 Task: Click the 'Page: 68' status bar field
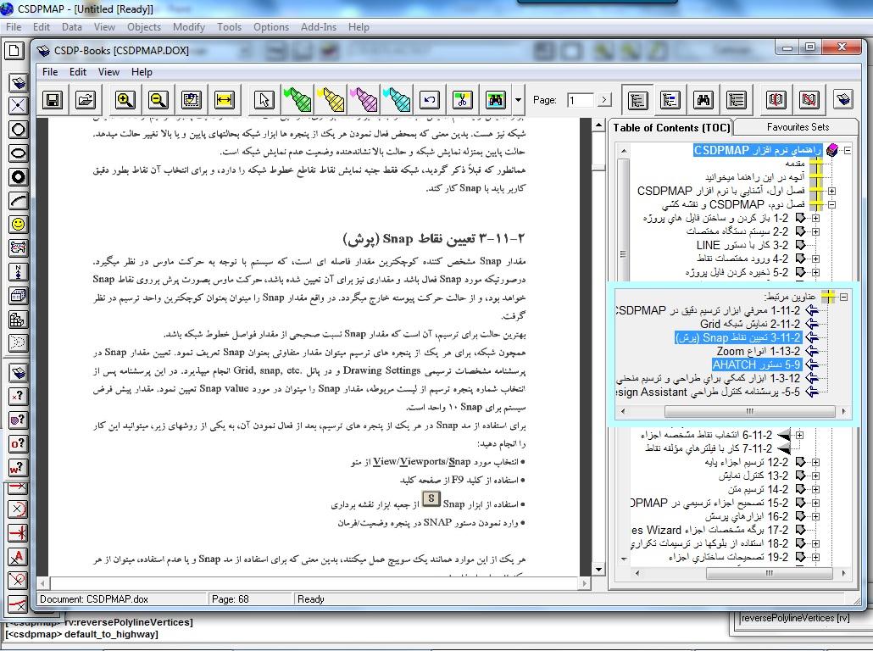(x=250, y=599)
